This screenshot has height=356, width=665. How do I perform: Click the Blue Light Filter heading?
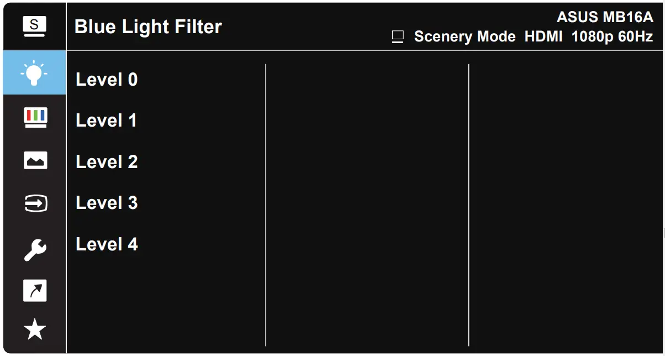point(148,27)
